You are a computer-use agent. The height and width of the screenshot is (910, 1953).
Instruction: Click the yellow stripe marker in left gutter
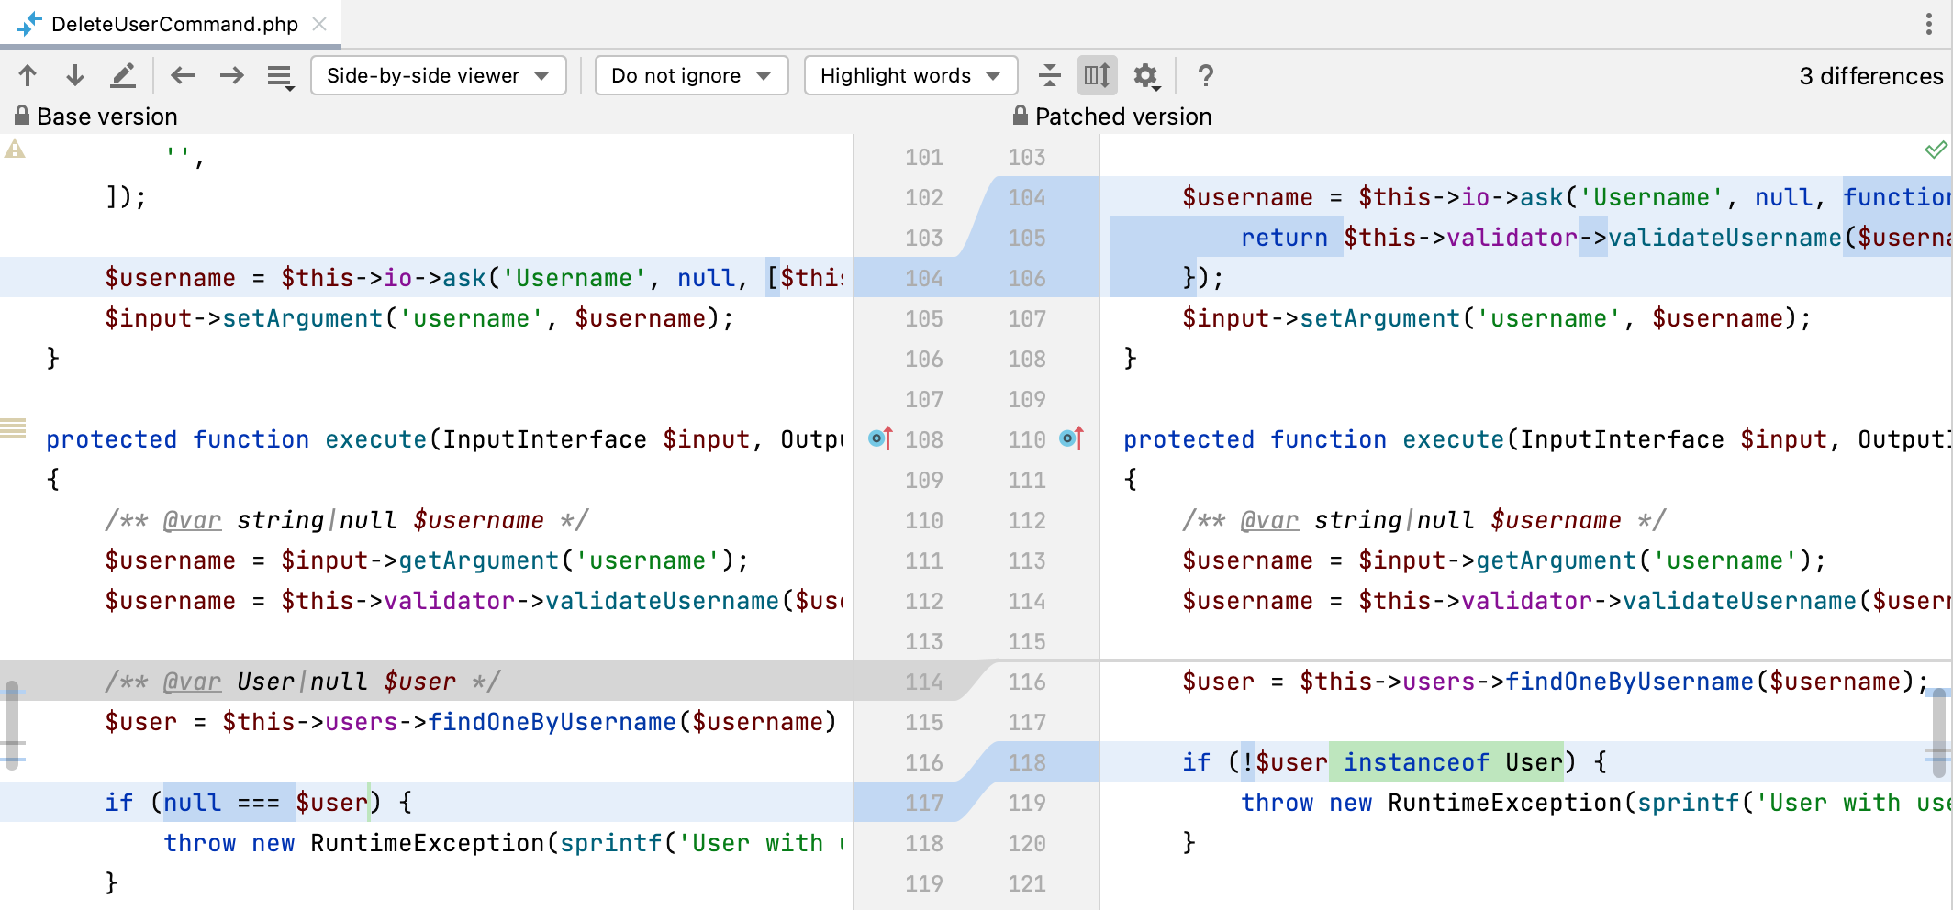tap(13, 428)
